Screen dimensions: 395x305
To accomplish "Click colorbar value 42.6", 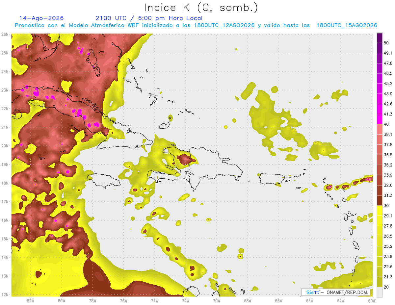I will (388, 104).
